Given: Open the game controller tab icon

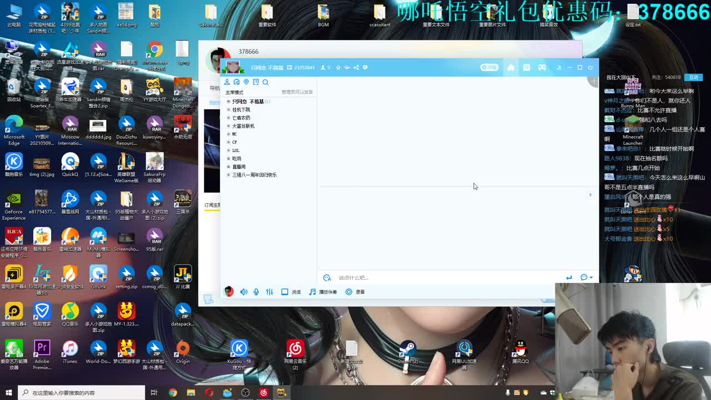Looking at the screenshot, I should click(x=542, y=68).
